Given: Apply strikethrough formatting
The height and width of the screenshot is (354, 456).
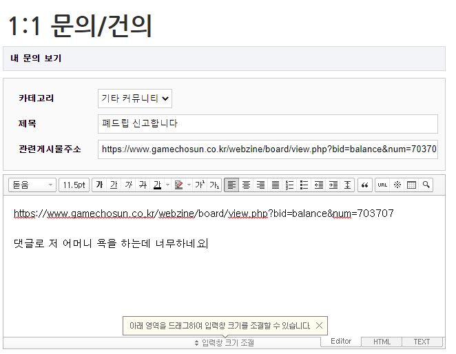Looking at the screenshot, I should [x=143, y=185].
